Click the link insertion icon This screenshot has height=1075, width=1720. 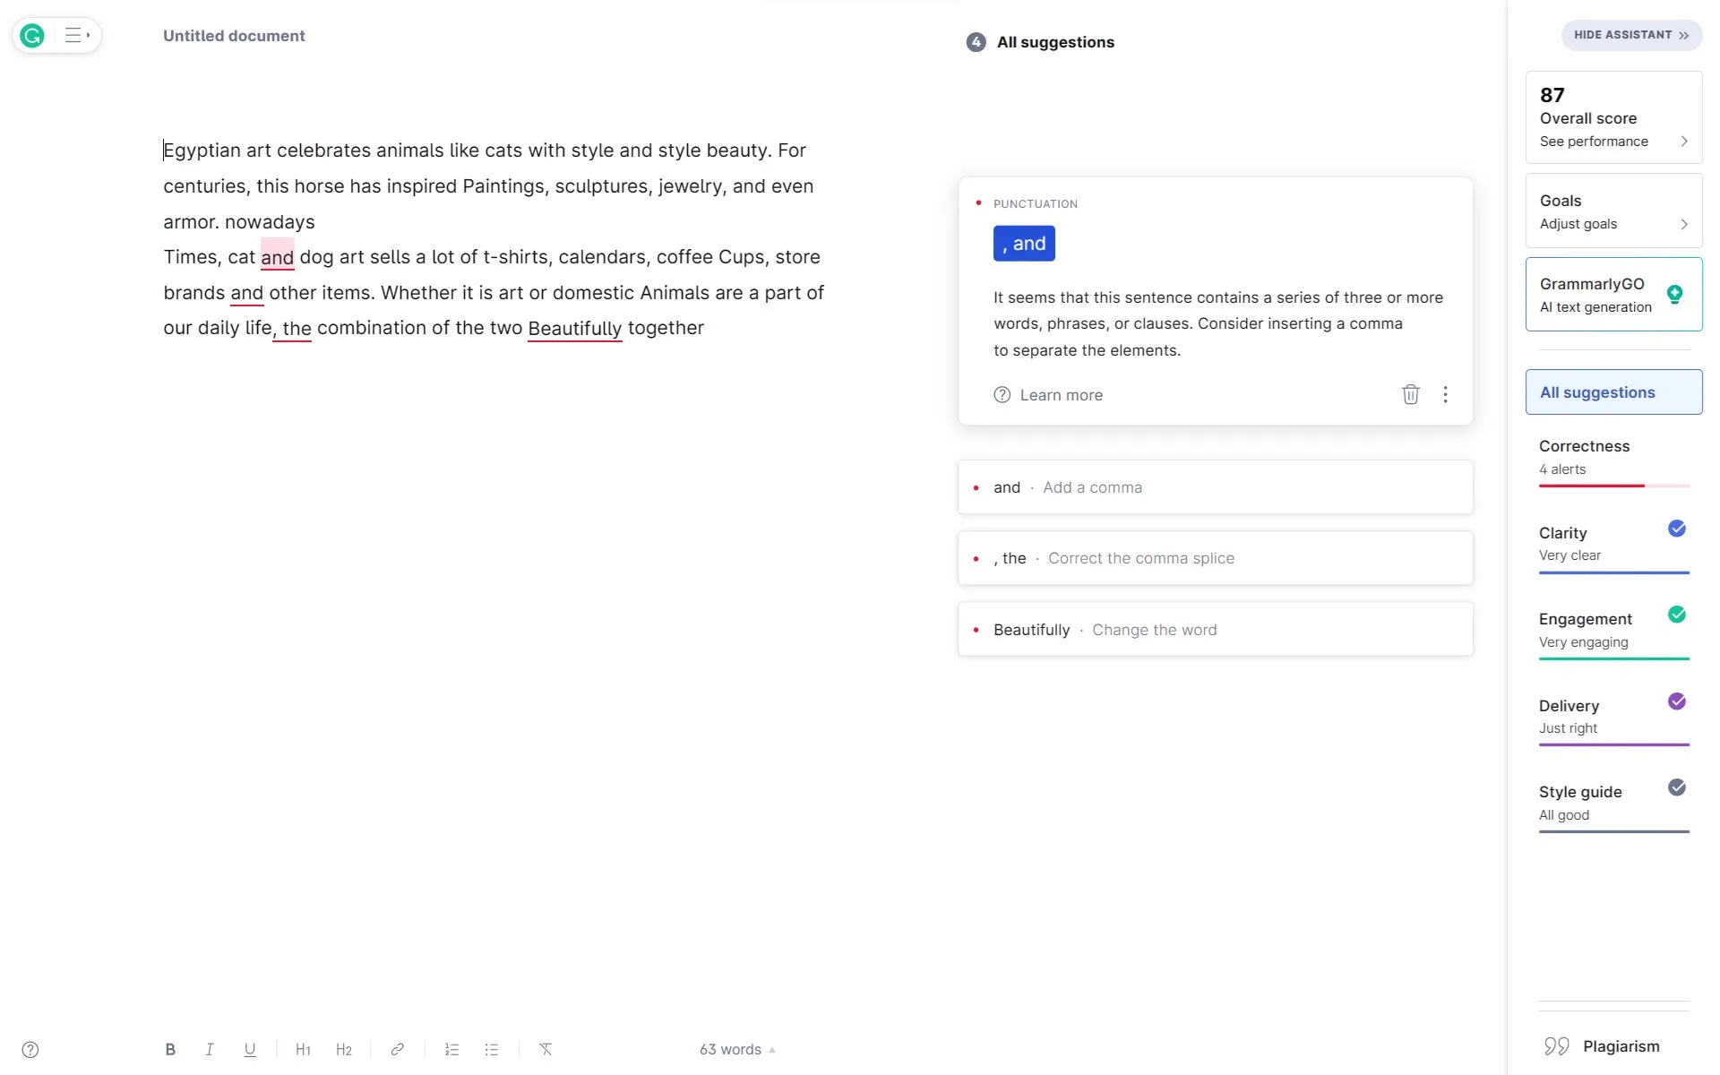395,1050
